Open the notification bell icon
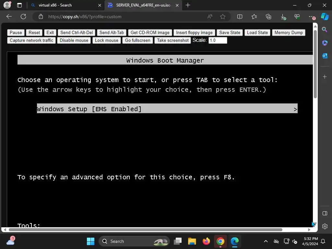This screenshot has width=332, height=249. tap(323, 241)
